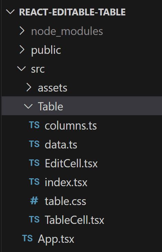Click the TS icon beside EditCell.tsx

click(34, 163)
